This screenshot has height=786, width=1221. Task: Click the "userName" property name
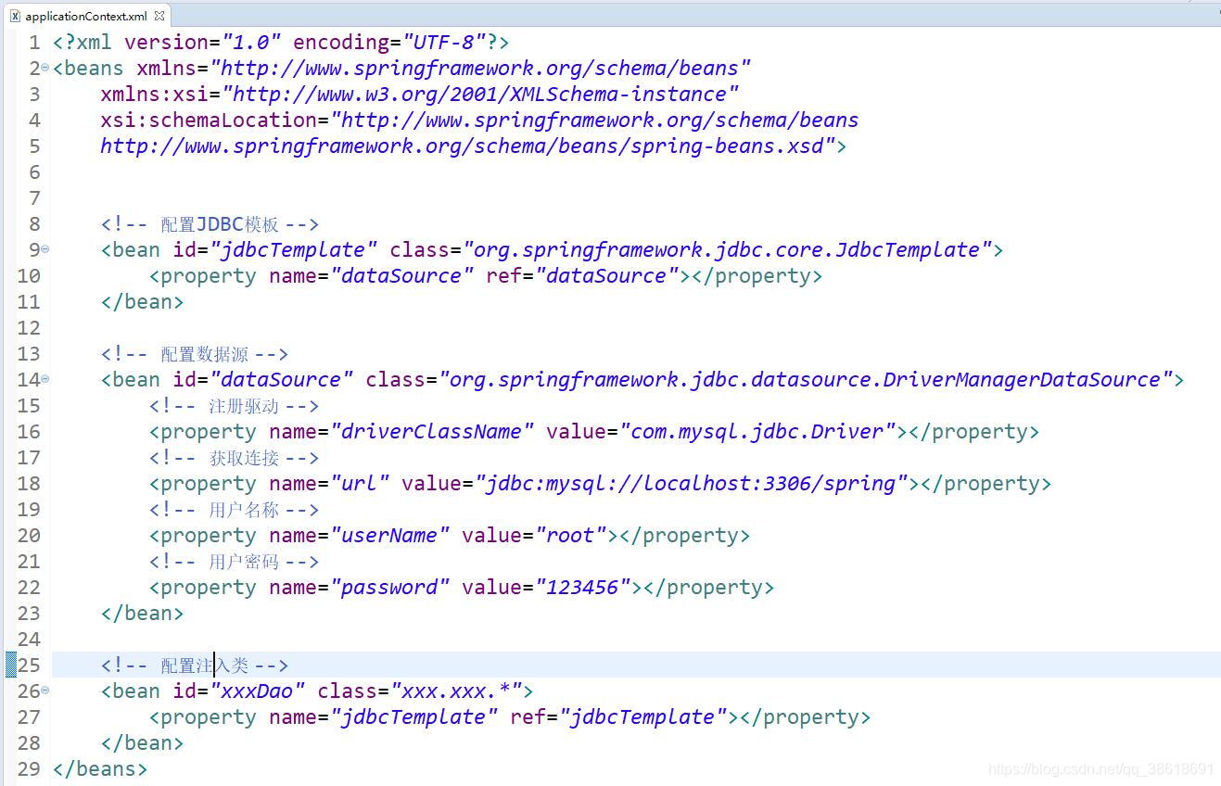click(390, 536)
